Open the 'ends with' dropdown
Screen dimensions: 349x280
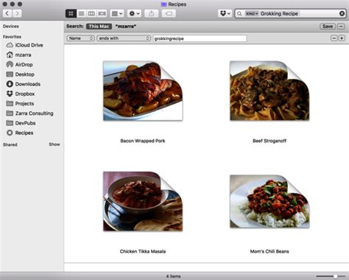124,38
